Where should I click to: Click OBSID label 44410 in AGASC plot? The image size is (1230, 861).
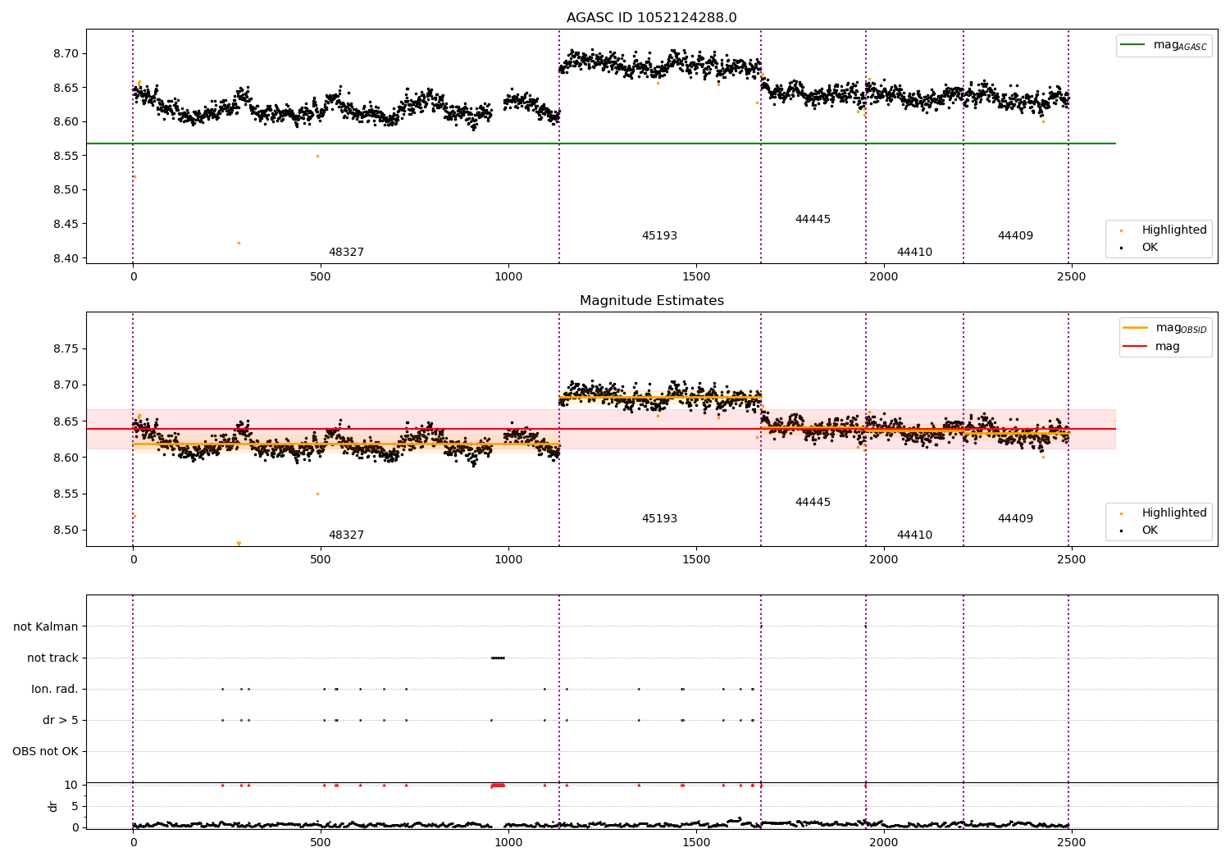pyautogui.click(x=914, y=253)
